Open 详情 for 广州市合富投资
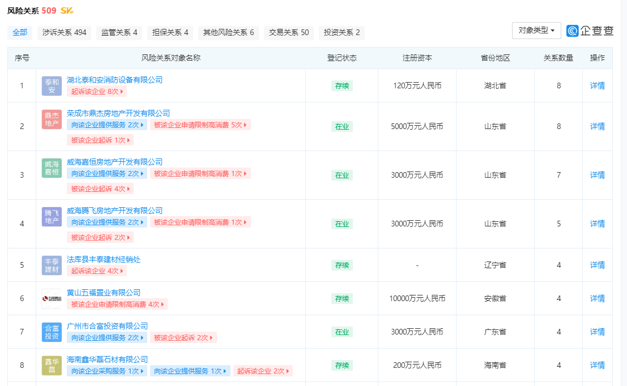The height and width of the screenshot is (386, 627). click(598, 332)
